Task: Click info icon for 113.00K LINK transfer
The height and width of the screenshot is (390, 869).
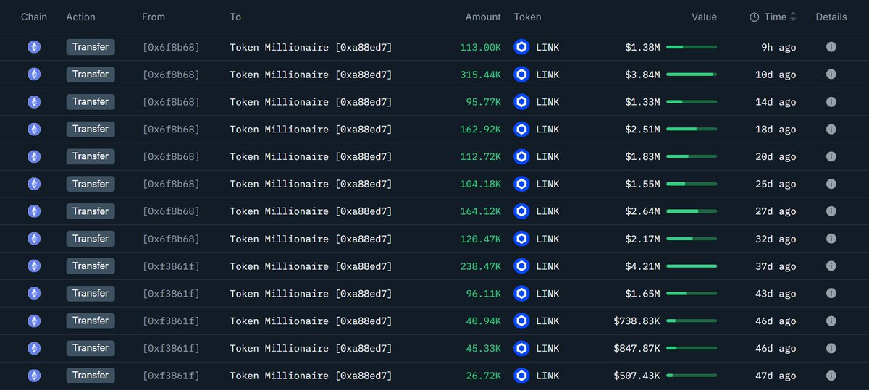Action: tap(831, 47)
